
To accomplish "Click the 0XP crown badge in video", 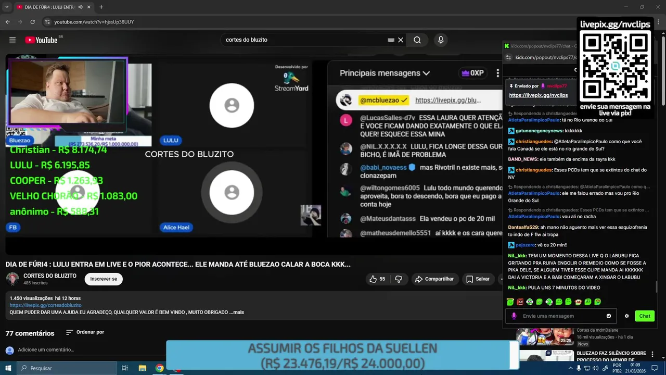I will pos(472,73).
